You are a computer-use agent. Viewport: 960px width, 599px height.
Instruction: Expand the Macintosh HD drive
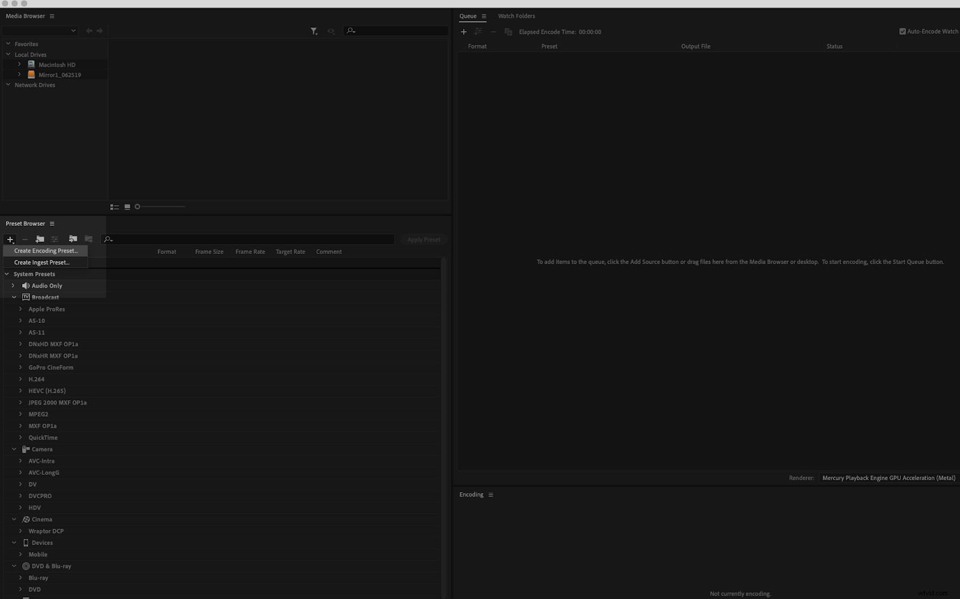click(19, 64)
